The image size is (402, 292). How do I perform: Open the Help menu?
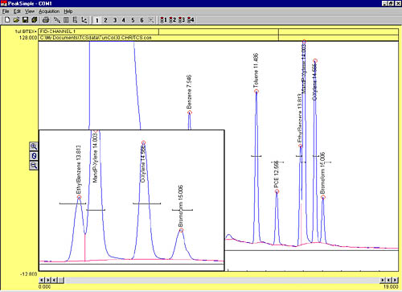point(68,11)
